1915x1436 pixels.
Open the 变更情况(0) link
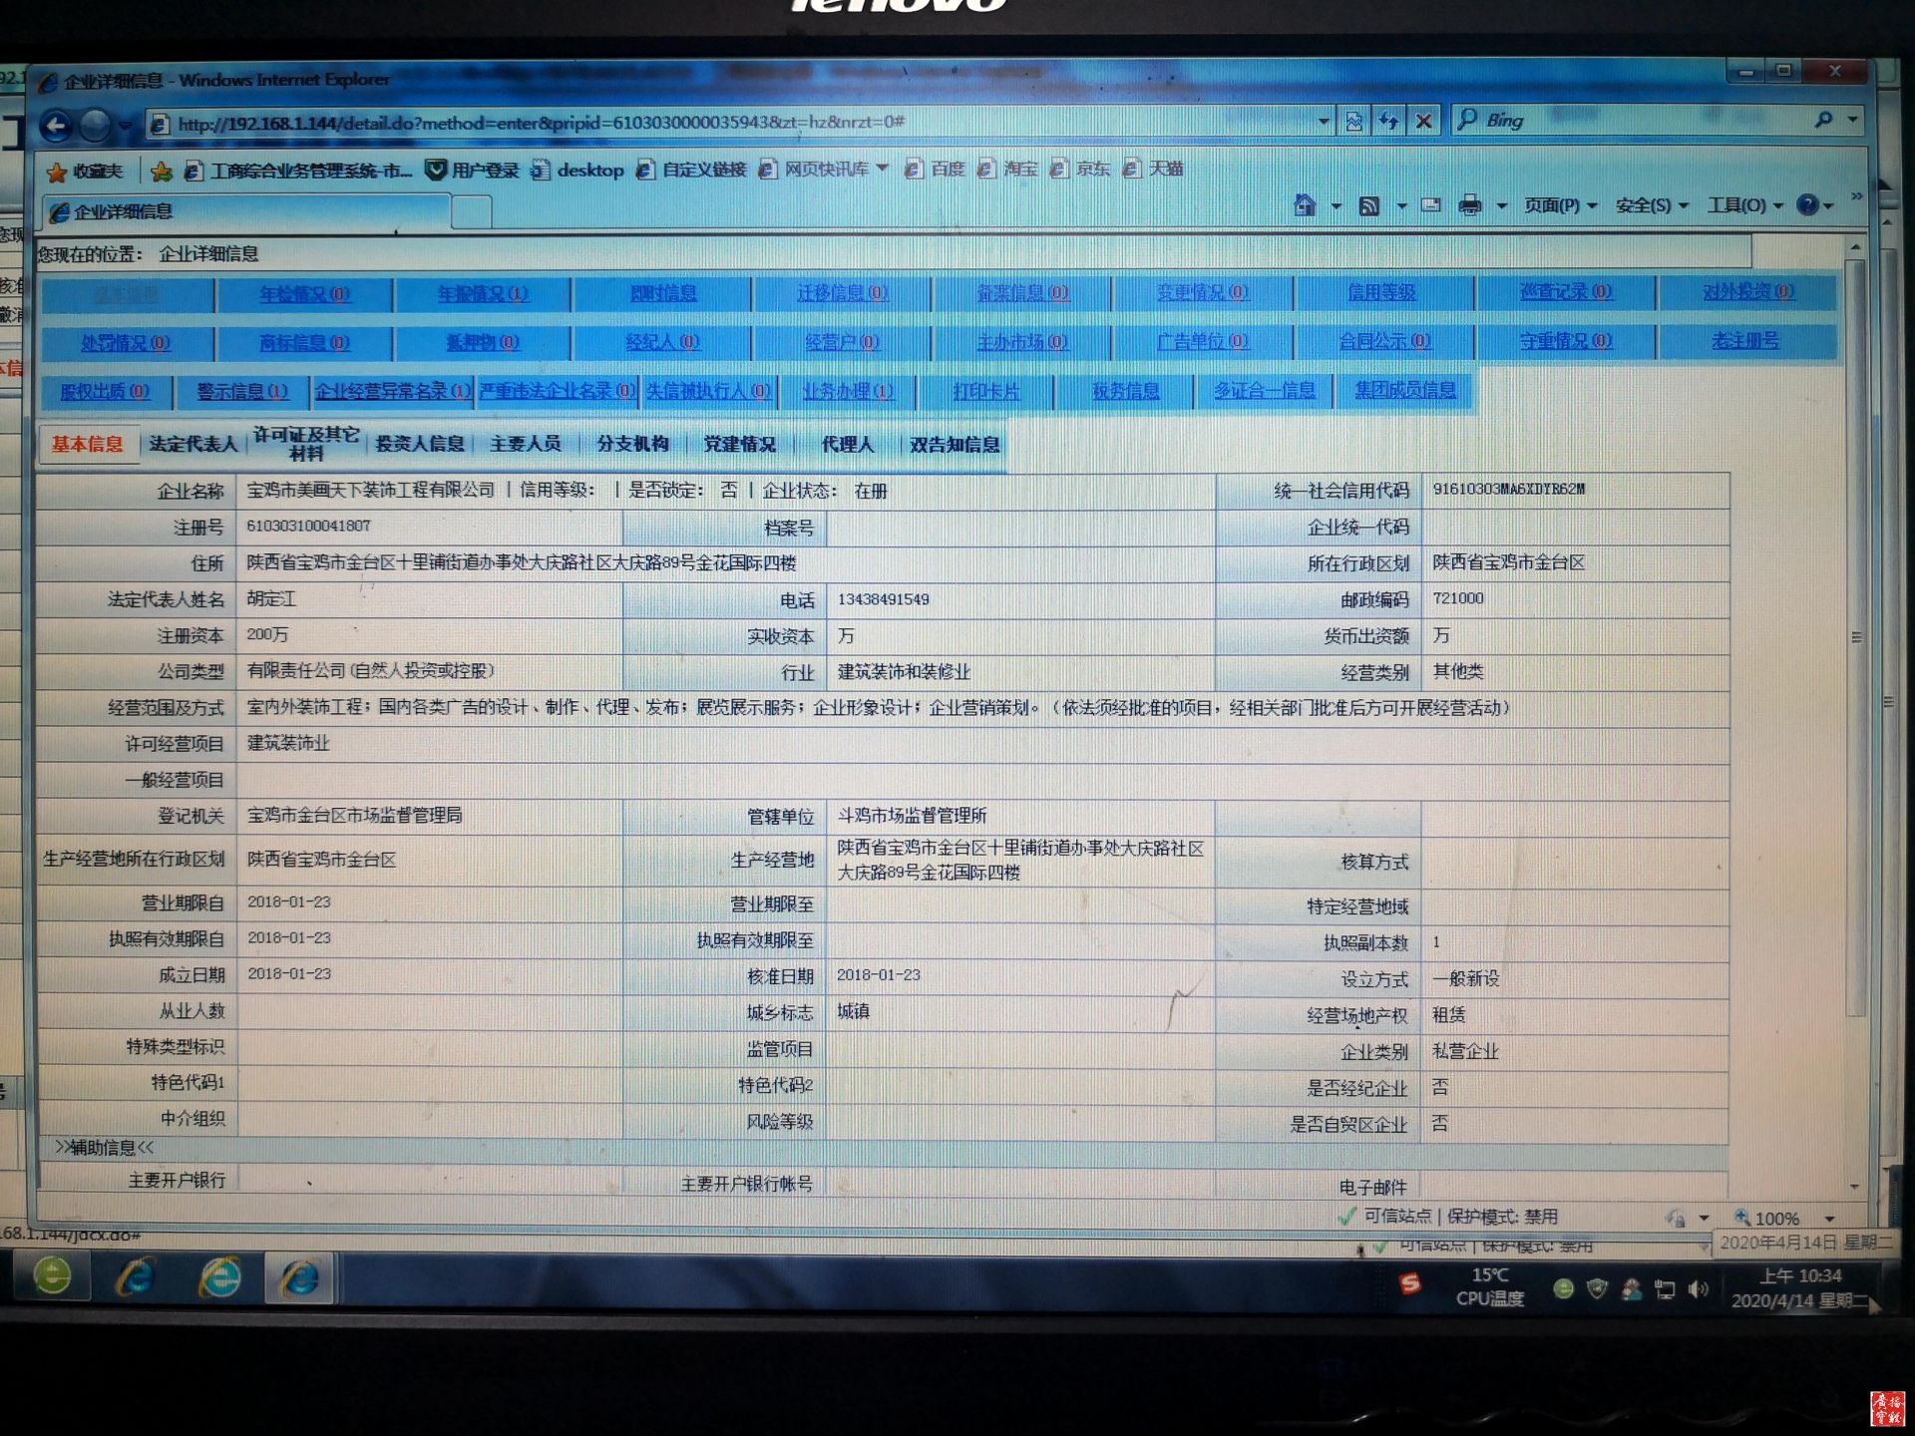1202,293
